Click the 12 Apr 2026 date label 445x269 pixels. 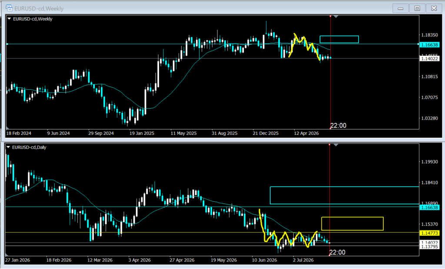pyautogui.click(x=306, y=133)
